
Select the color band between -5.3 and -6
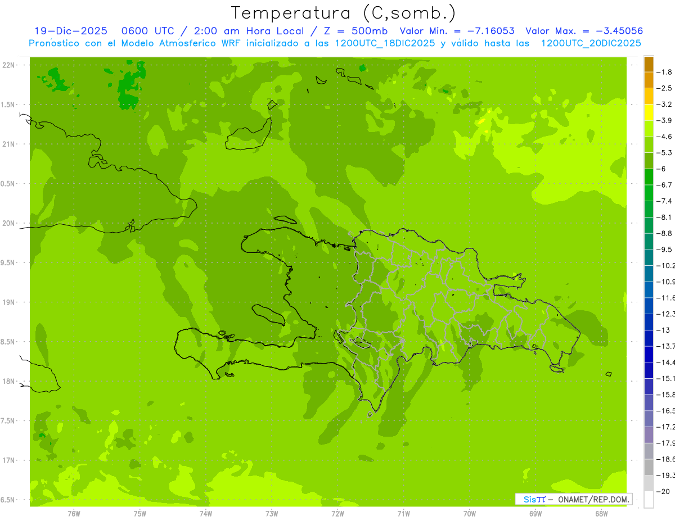click(x=649, y=161)
